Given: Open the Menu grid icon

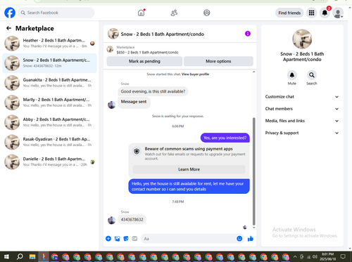Looking at the screenshot, I should pyautogui.click(x=311, y=13).
